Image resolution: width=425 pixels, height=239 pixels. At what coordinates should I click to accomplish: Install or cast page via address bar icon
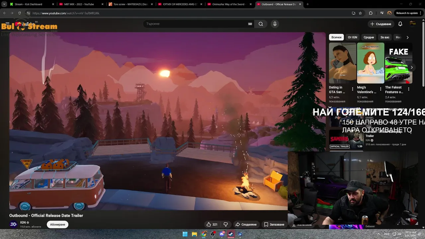[x=354, y=13]
